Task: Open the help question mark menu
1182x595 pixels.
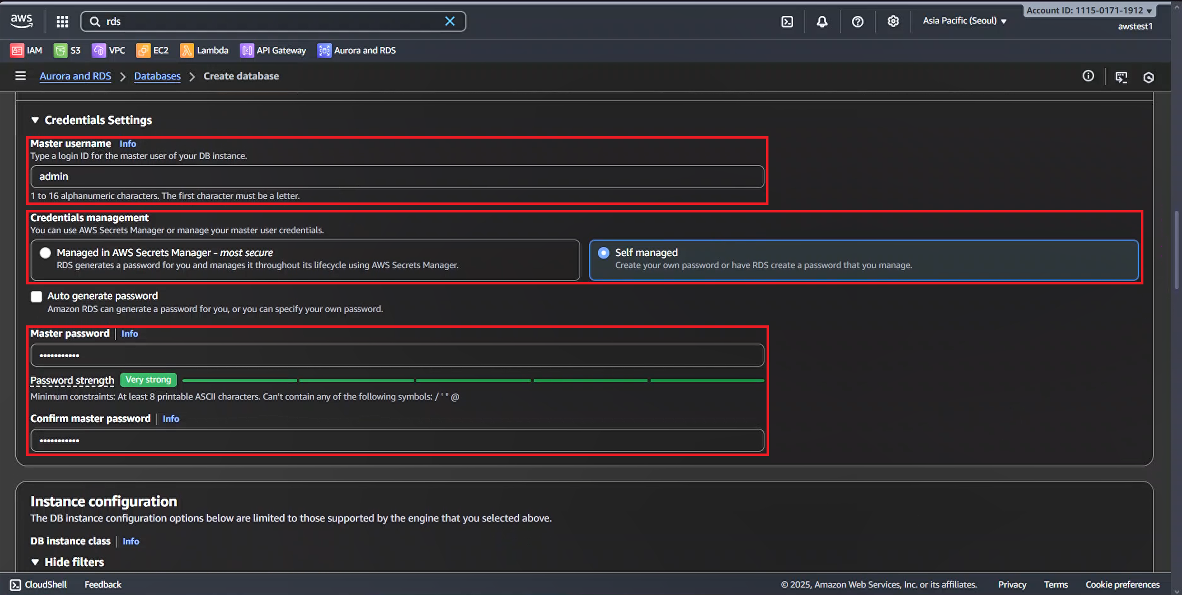Action: 858,21
